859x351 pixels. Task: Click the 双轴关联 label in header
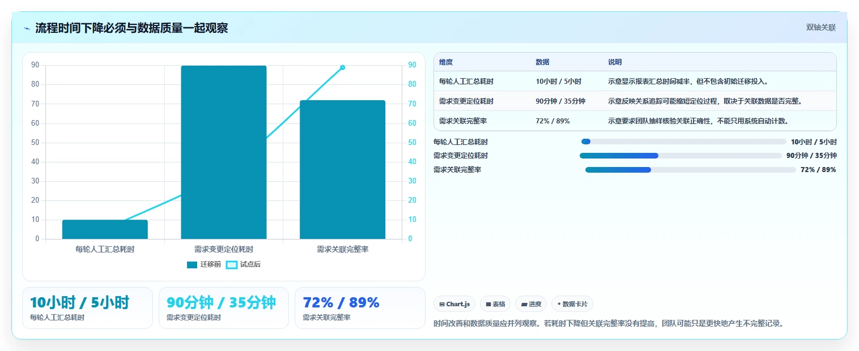(x=821, y=28)
